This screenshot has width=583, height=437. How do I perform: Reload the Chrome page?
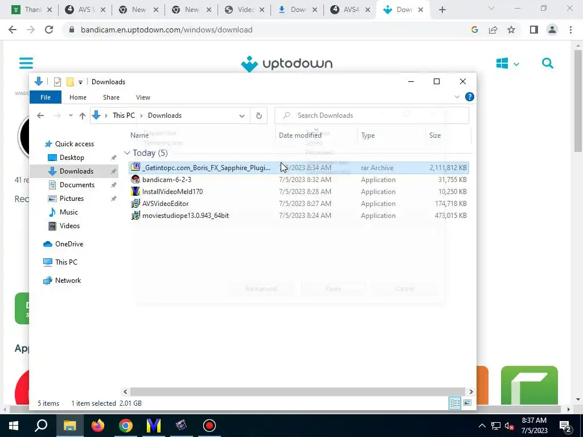pos(49,30)
